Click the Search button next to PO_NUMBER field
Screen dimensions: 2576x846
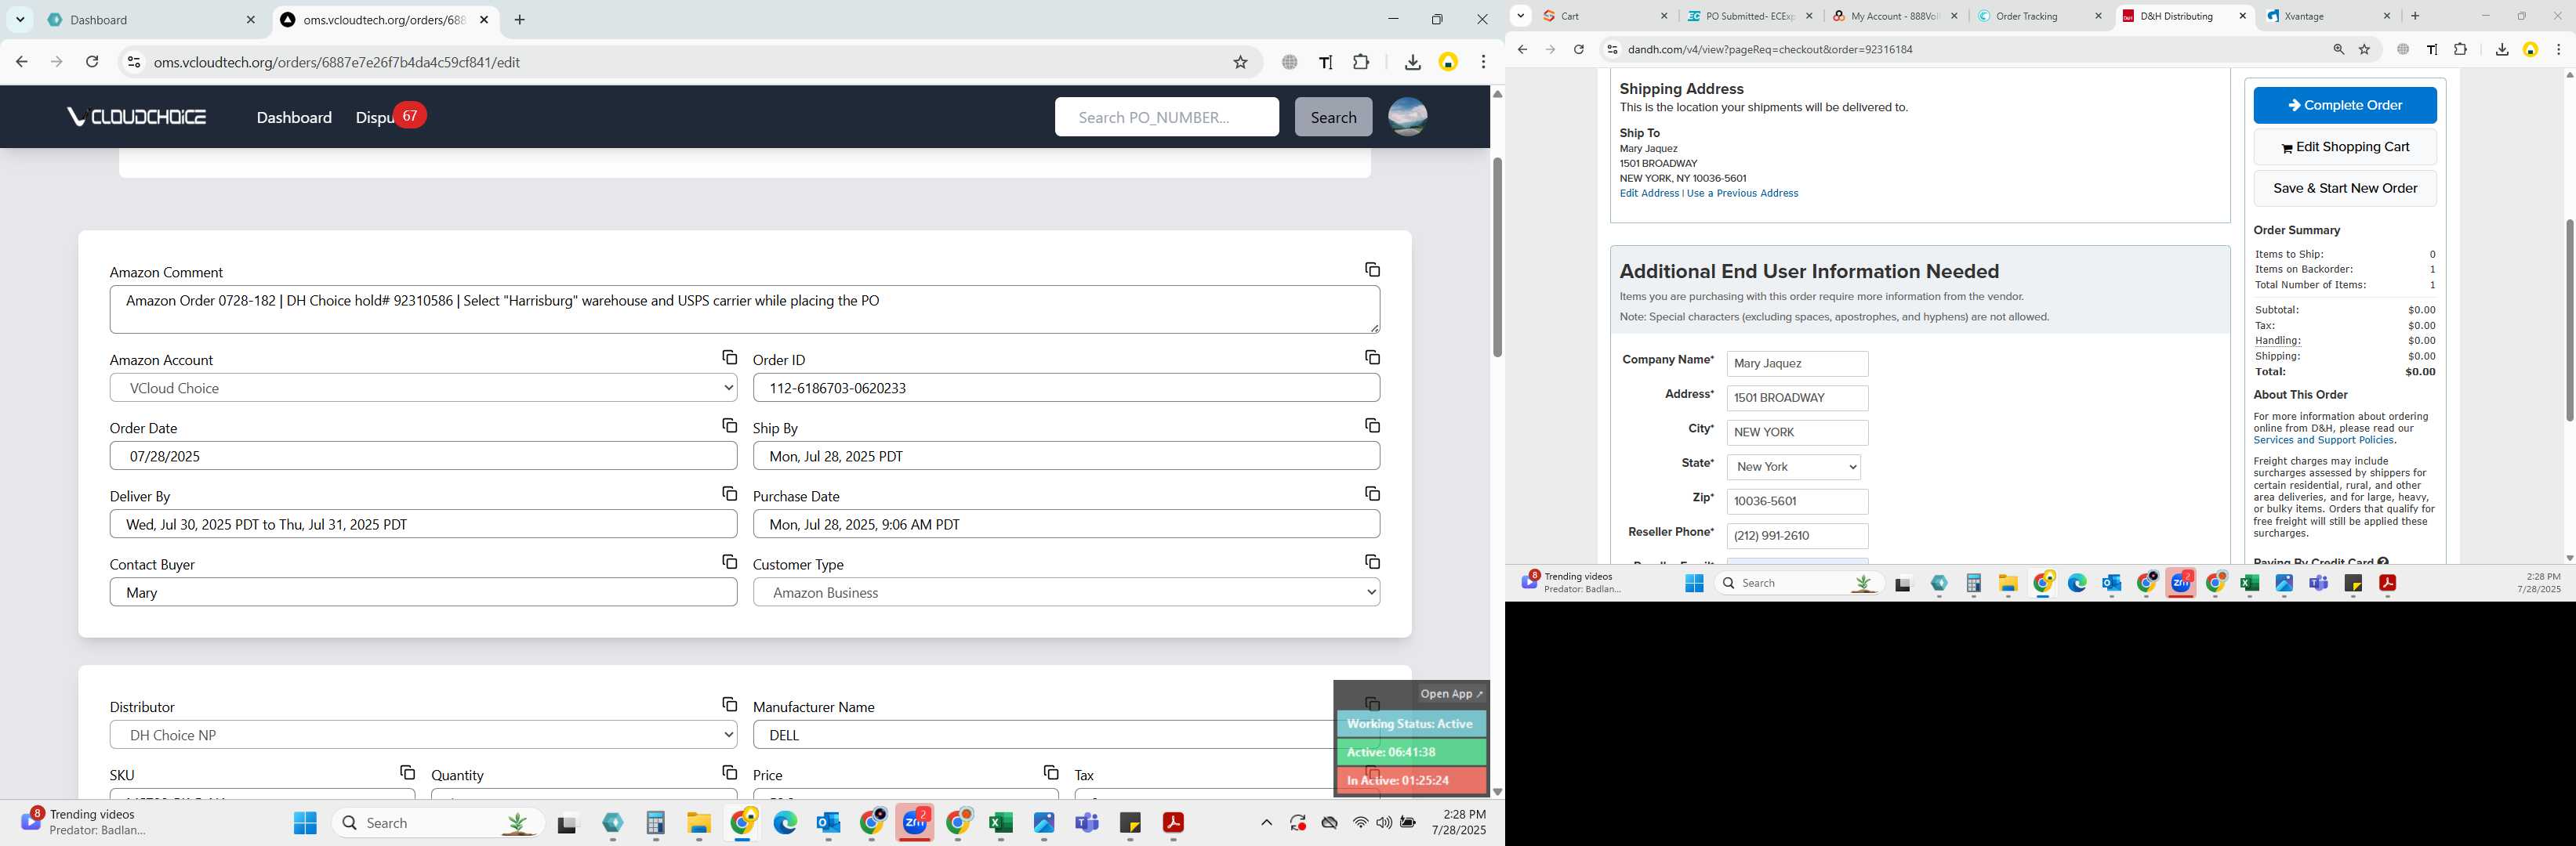coord(1333,117)
